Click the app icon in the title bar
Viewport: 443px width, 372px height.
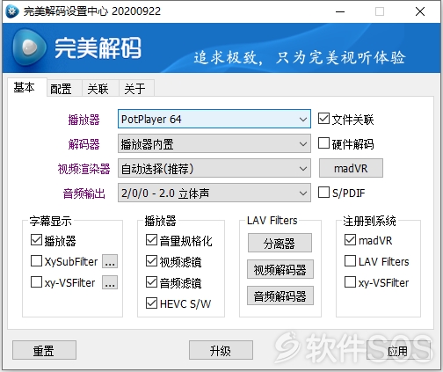(12, 11)
